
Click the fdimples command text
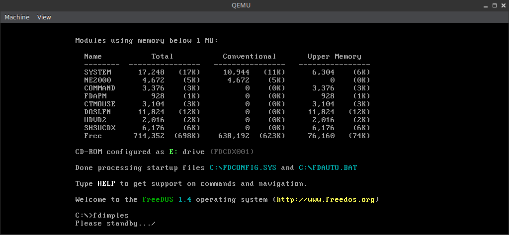click(111, 215)
